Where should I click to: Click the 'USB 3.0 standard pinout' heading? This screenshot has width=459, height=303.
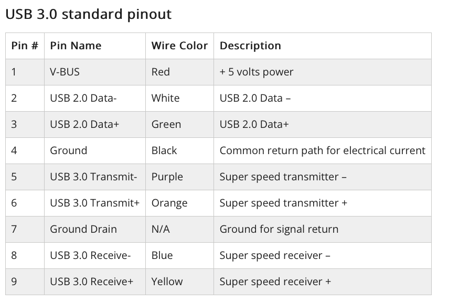(89, 14)
